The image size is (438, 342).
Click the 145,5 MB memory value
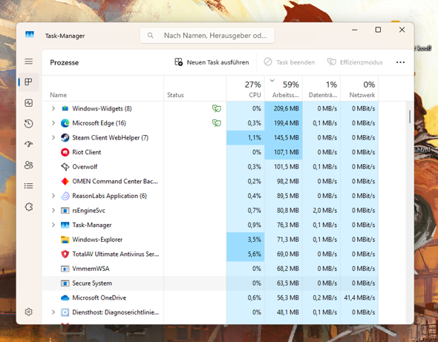coord(286,138)
